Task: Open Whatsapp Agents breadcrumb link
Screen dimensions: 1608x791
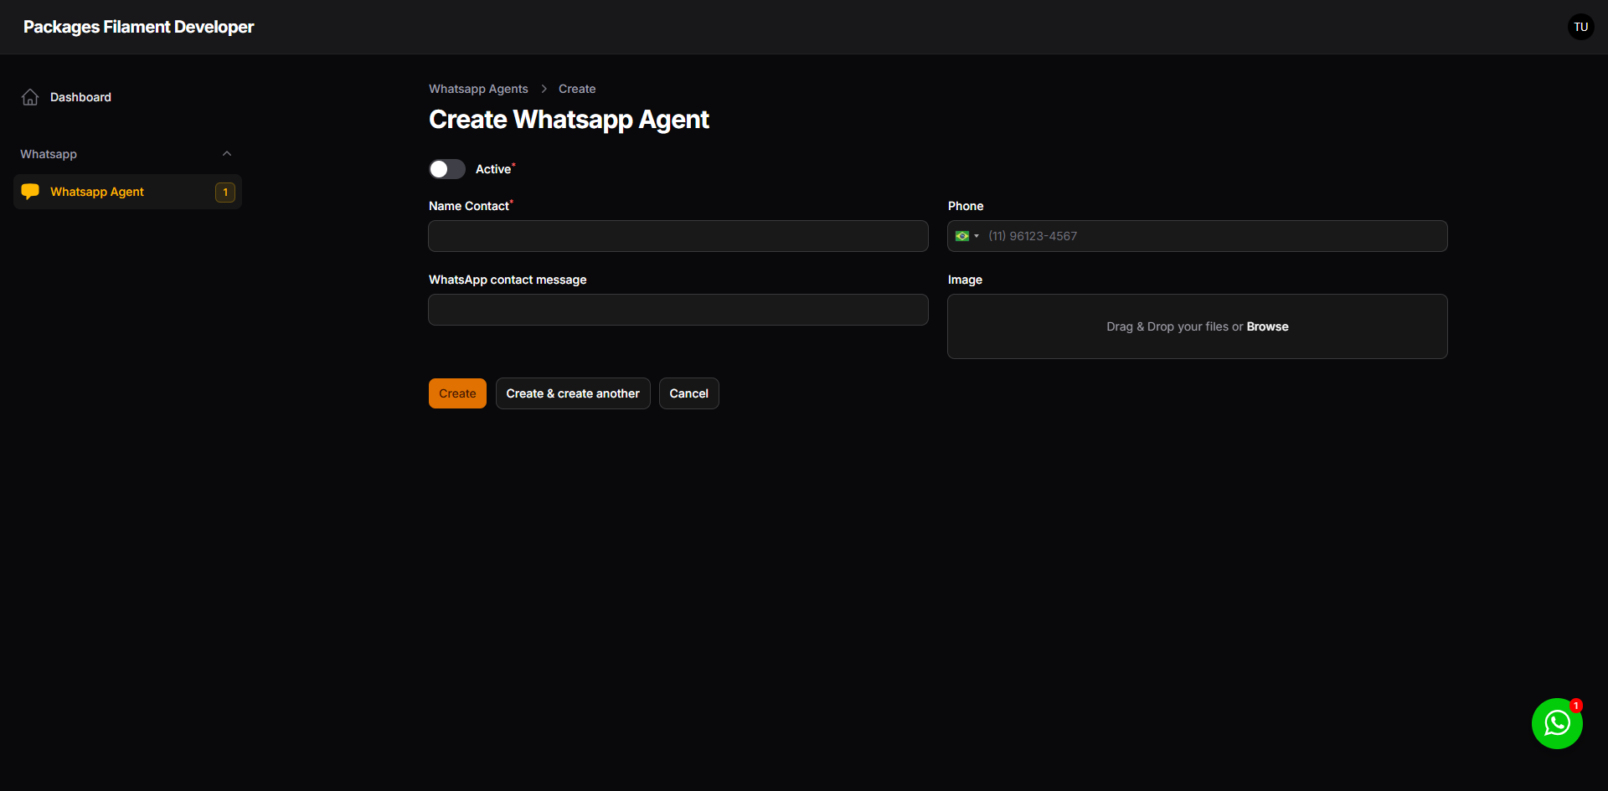Action: point(478,89)
